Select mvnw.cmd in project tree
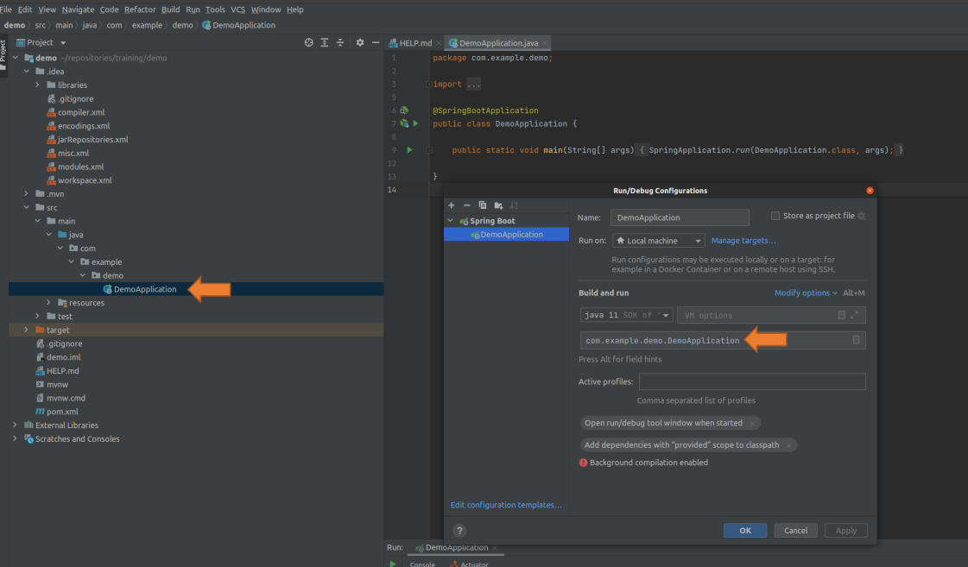The image size is (968, 567). click(x=66, y=398)
